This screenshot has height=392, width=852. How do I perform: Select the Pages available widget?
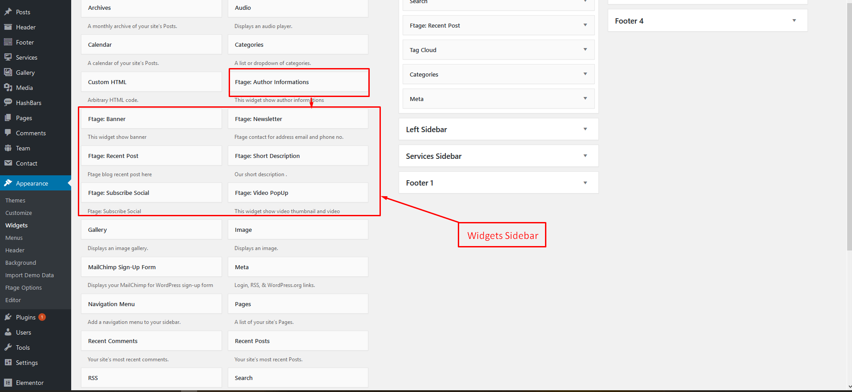pyautogui.click(x=298, y=304)
